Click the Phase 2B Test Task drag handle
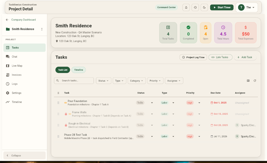Screen dimensions: 267x163 coord(58,136)
